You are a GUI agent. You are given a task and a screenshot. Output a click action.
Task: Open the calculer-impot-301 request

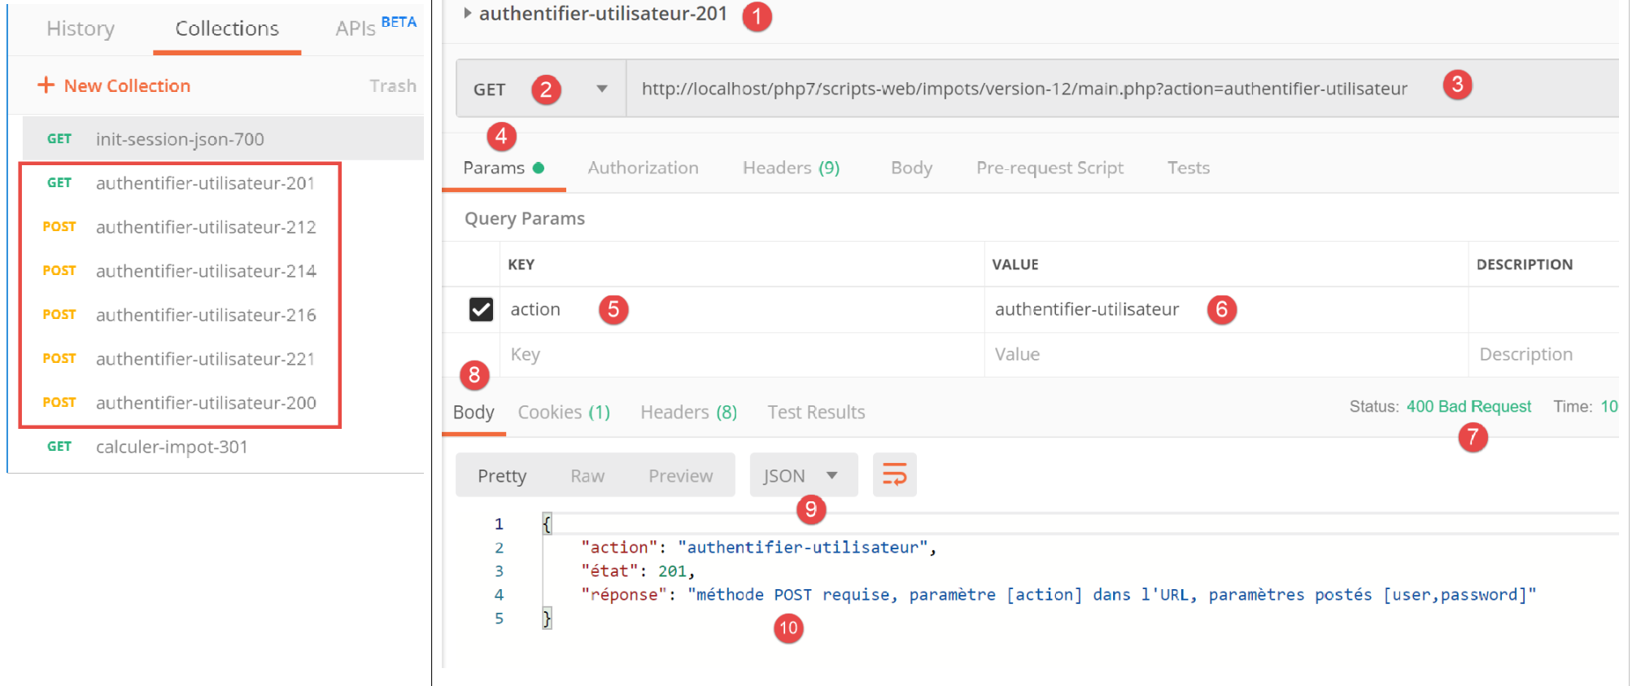click(172, 447)
